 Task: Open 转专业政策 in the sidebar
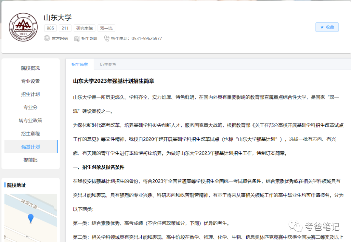[31, 121]
